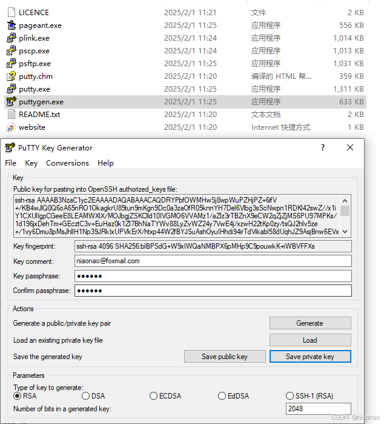Select the file name website
The image size is (384, 424).
(x=32, y=127)
